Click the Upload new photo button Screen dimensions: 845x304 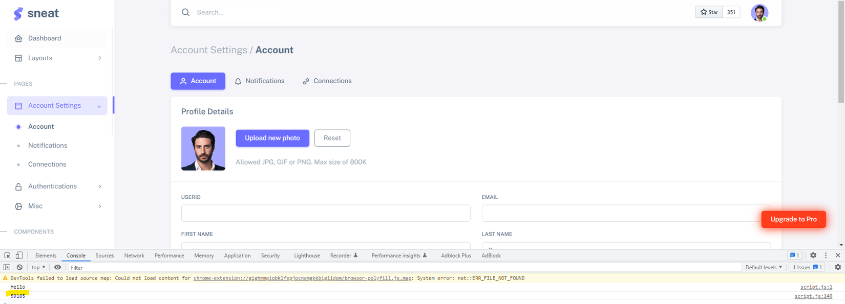click(x=272, y=138)
